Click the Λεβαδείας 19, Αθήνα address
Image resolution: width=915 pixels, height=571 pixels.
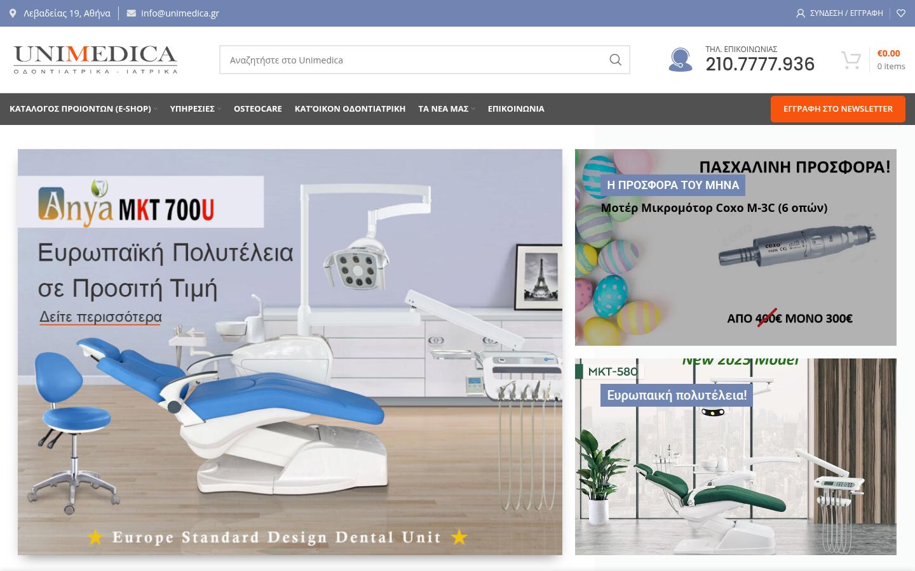point(67,13)
